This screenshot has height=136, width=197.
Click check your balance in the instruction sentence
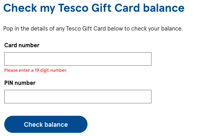[157, 29]
